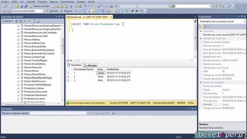The width and height of the screenshot is (247, 139).
Task: Open the Consulta menu
Action: pyautogui.click(x=31, y=2)
